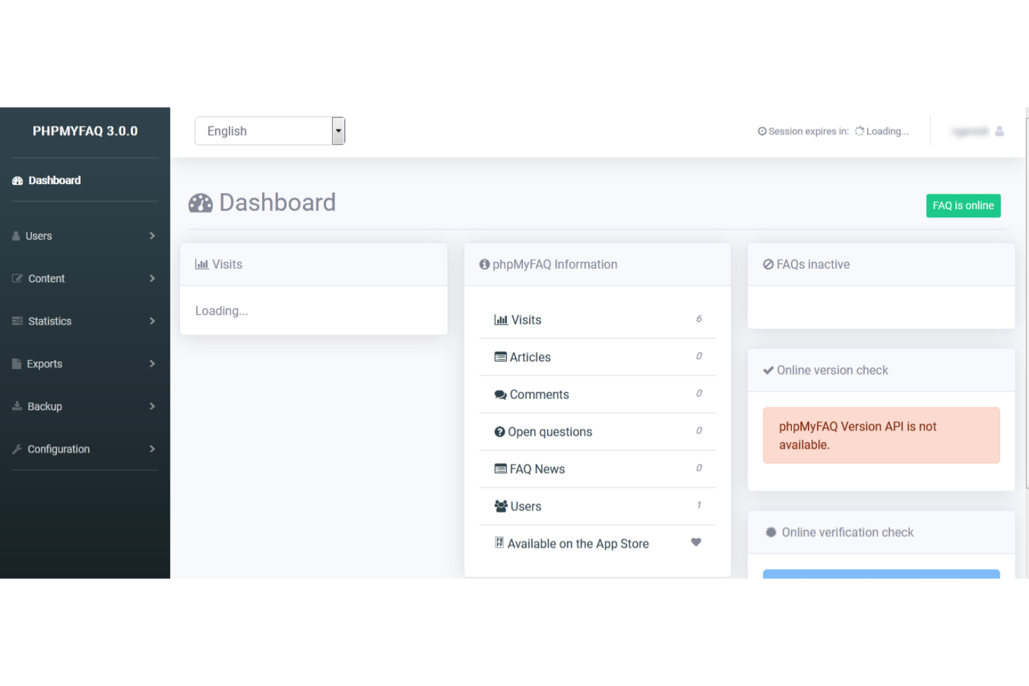The height and width of the screenshot is (686, 1029).
Task: Click the checkmark icon beside Online version check
Action: click(x=768, y=370)
